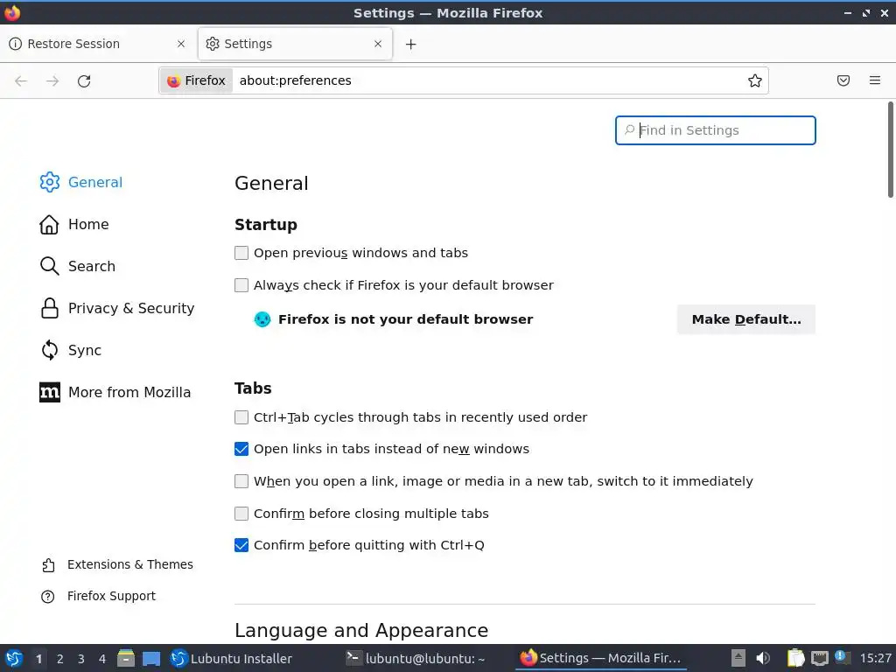896x672 pixels.
Task: Open the Firefox hamburger application menu
Action: [x=875, y=80]
